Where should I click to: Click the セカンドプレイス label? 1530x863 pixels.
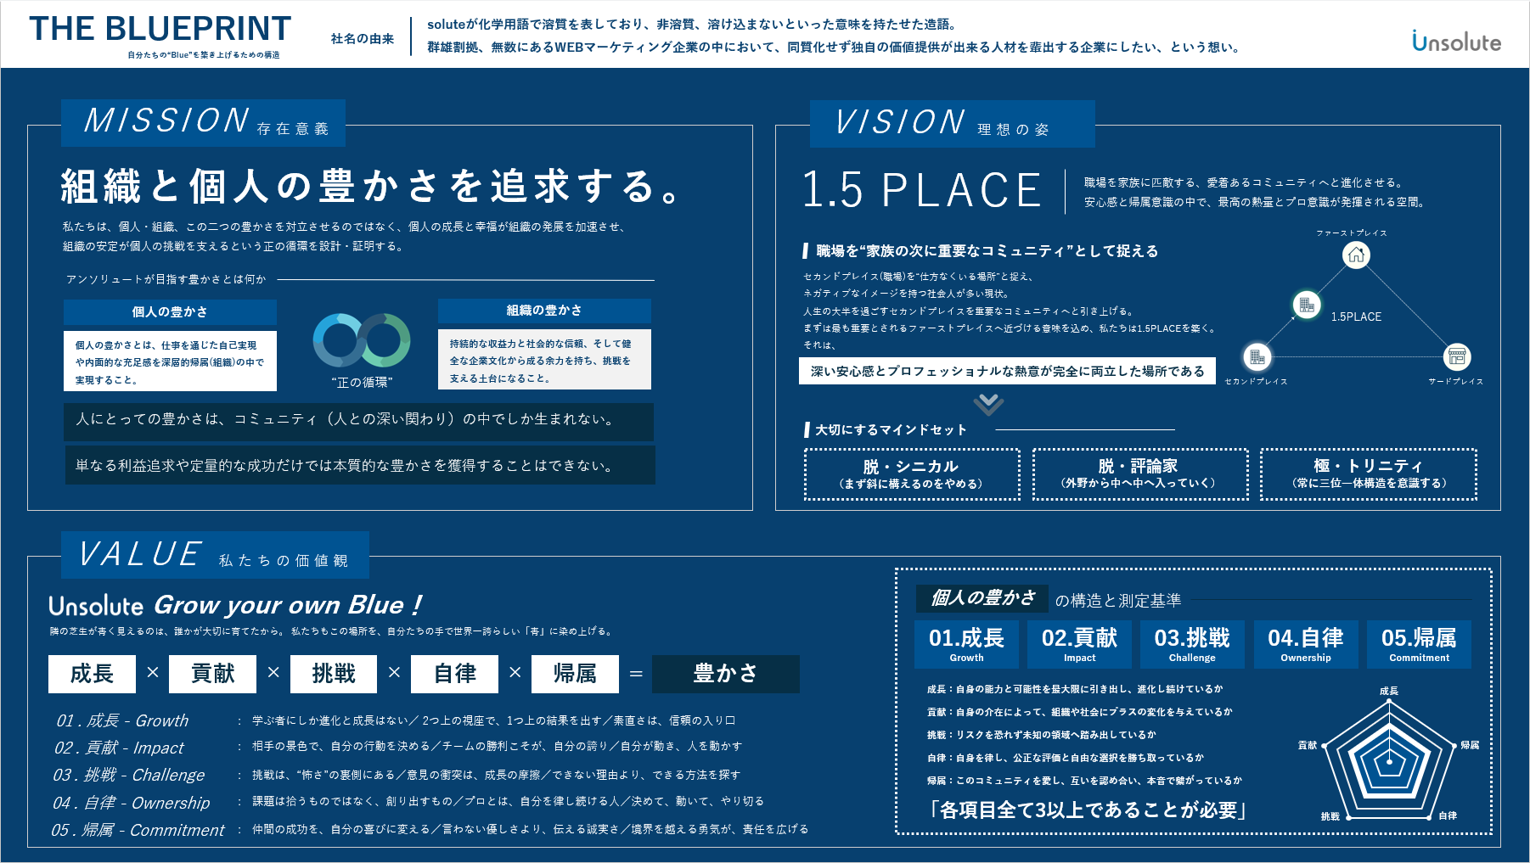pyautogui.click(x=1256, y=382)
